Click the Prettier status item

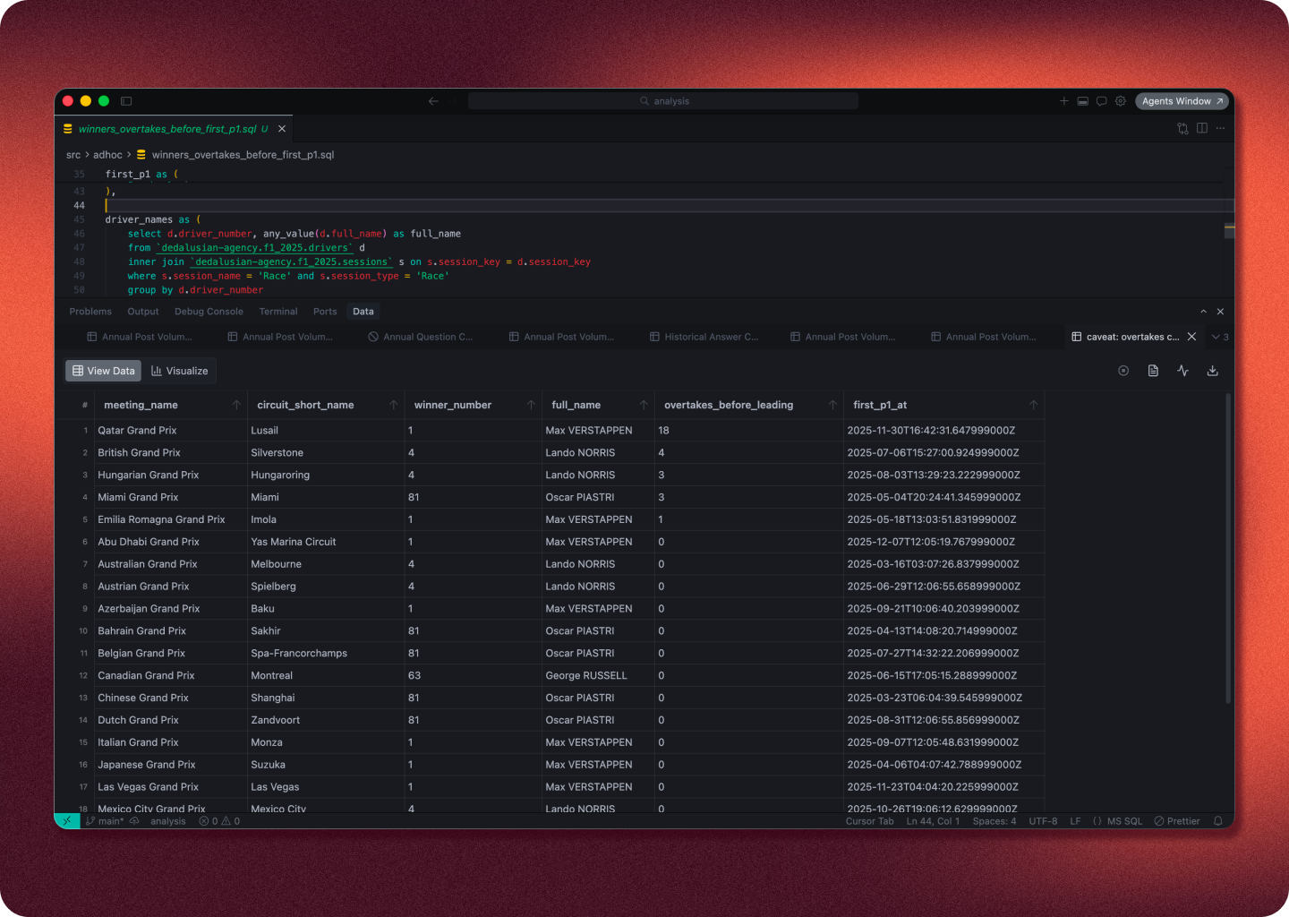coord(1177,821)
